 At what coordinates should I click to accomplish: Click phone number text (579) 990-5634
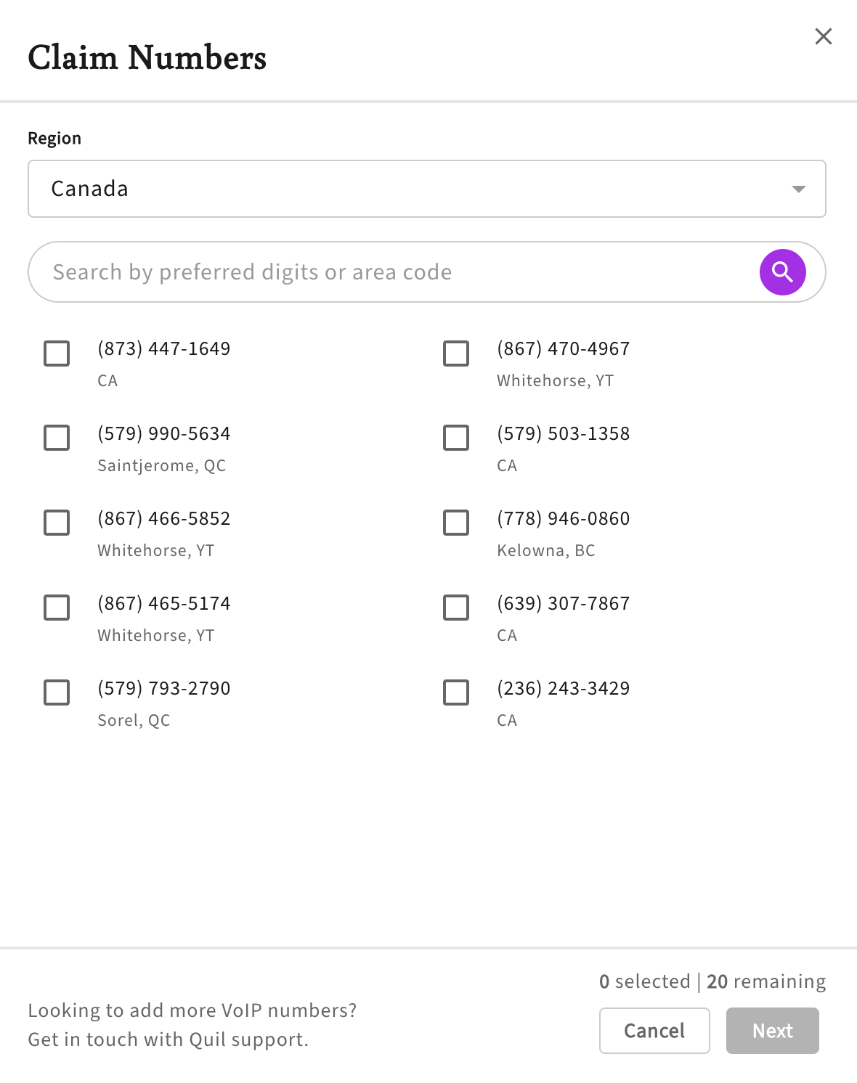click(164, 434)
